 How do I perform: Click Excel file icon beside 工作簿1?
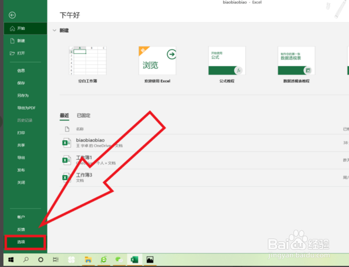67,160
